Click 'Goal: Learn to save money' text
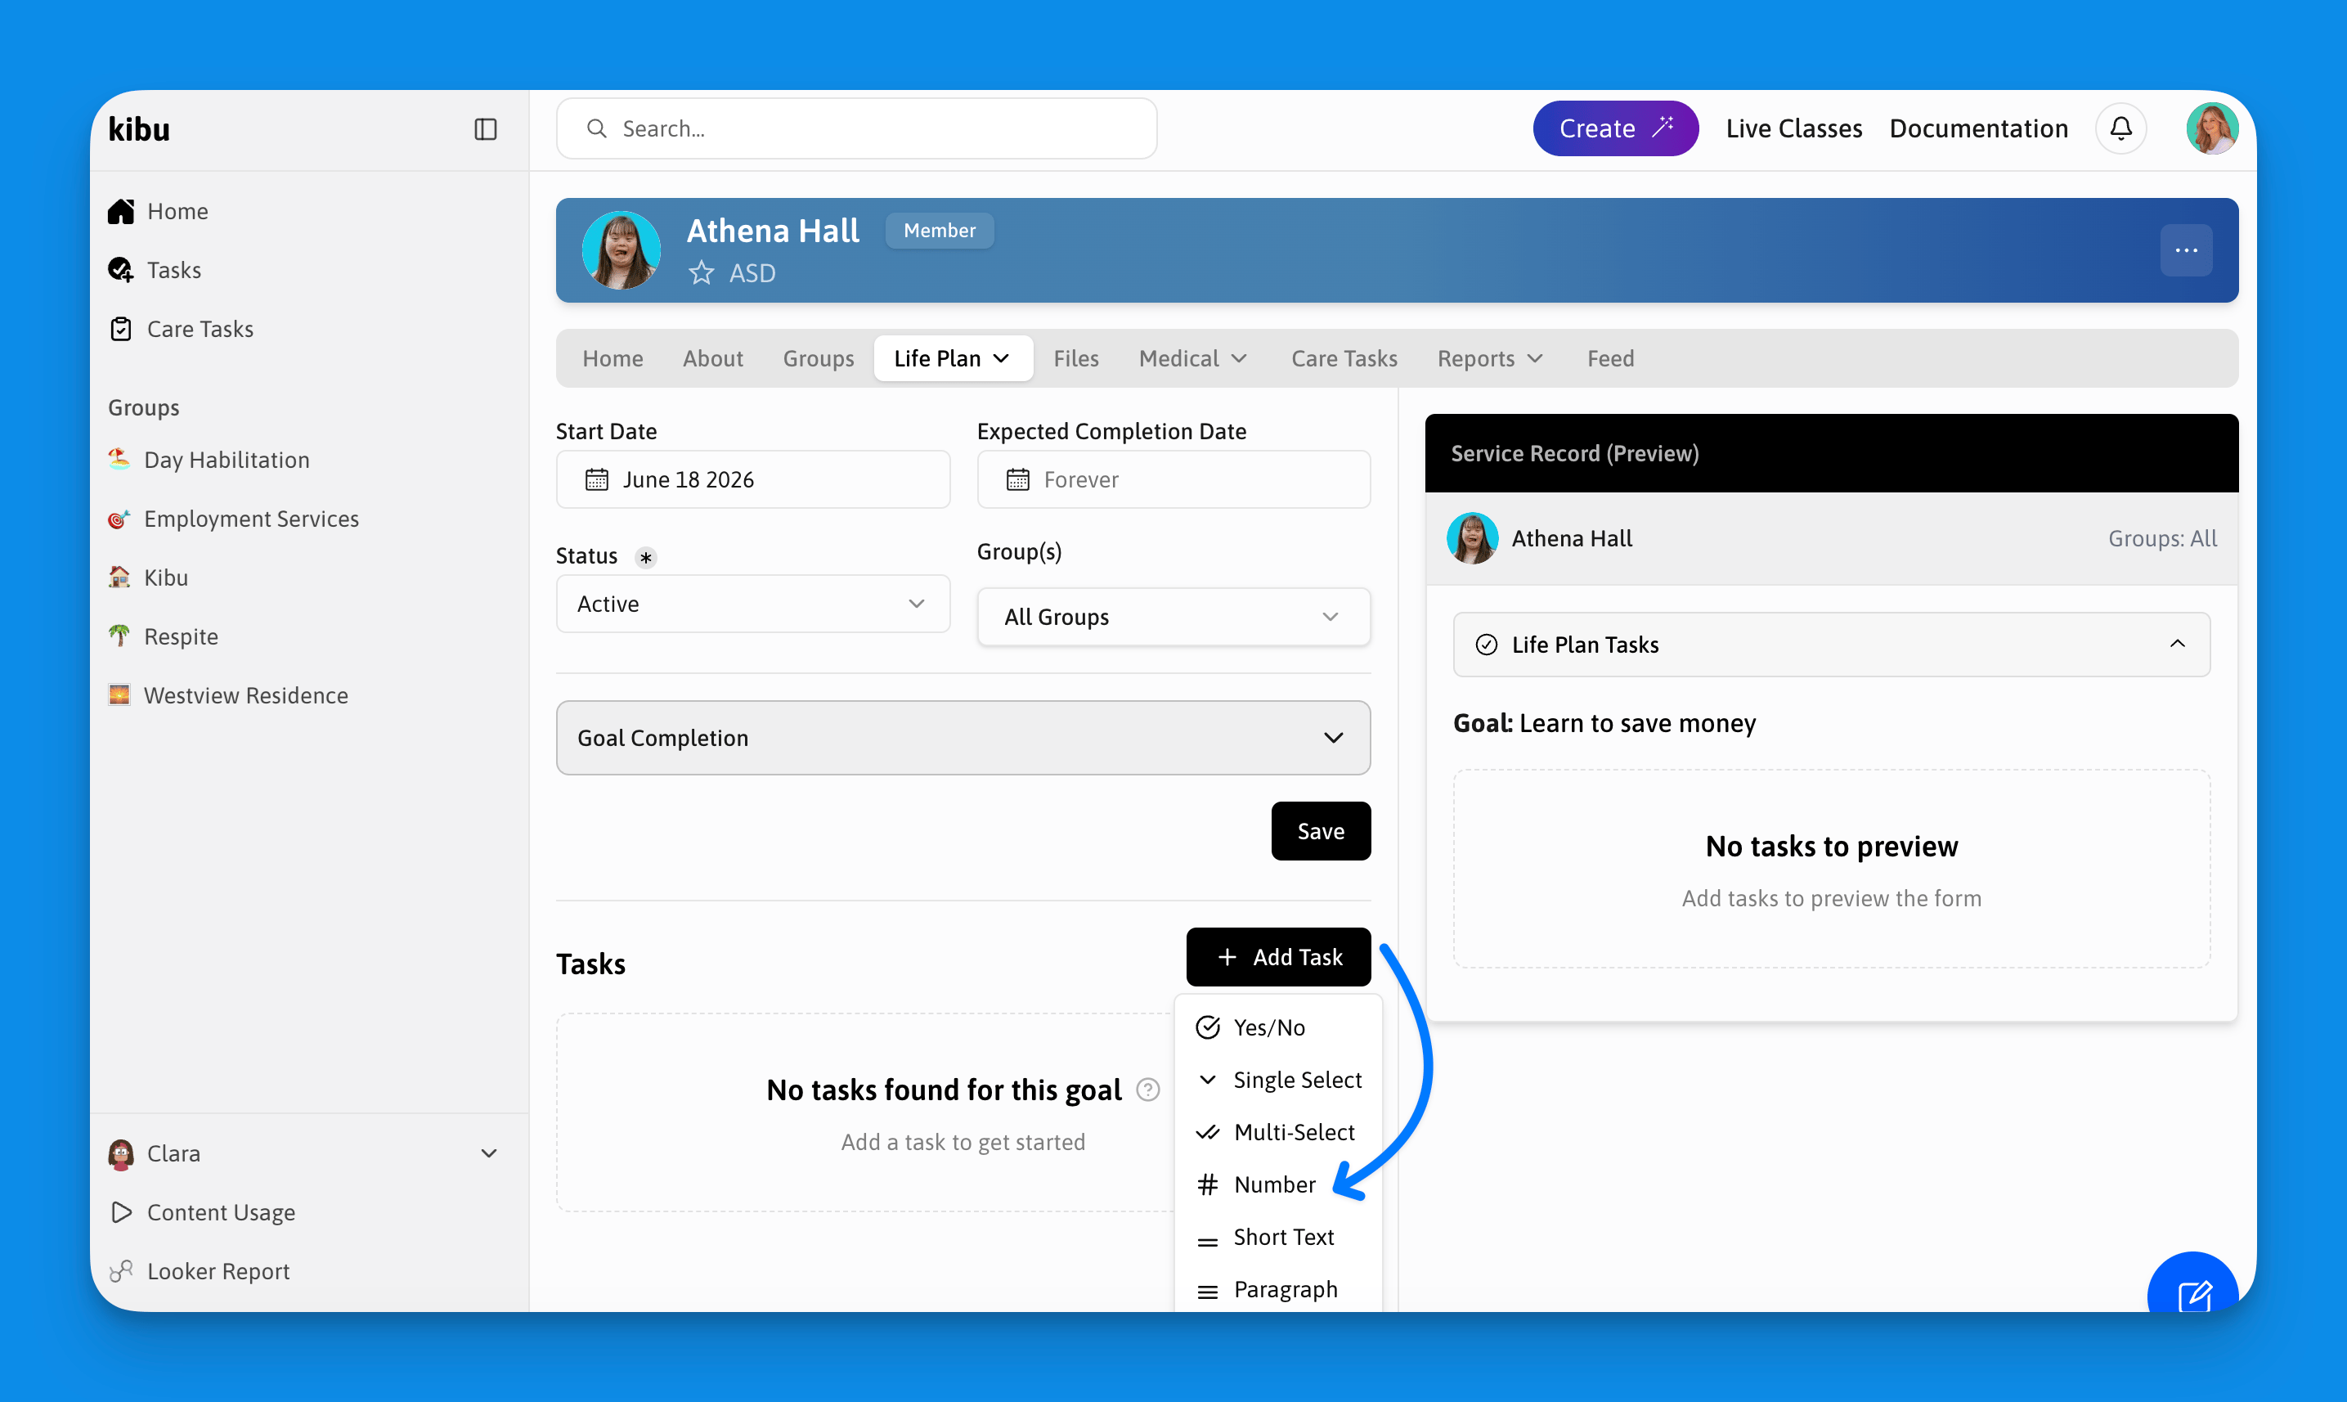This screenshot has height=1402, width=2347. [x=1604, y=724]
